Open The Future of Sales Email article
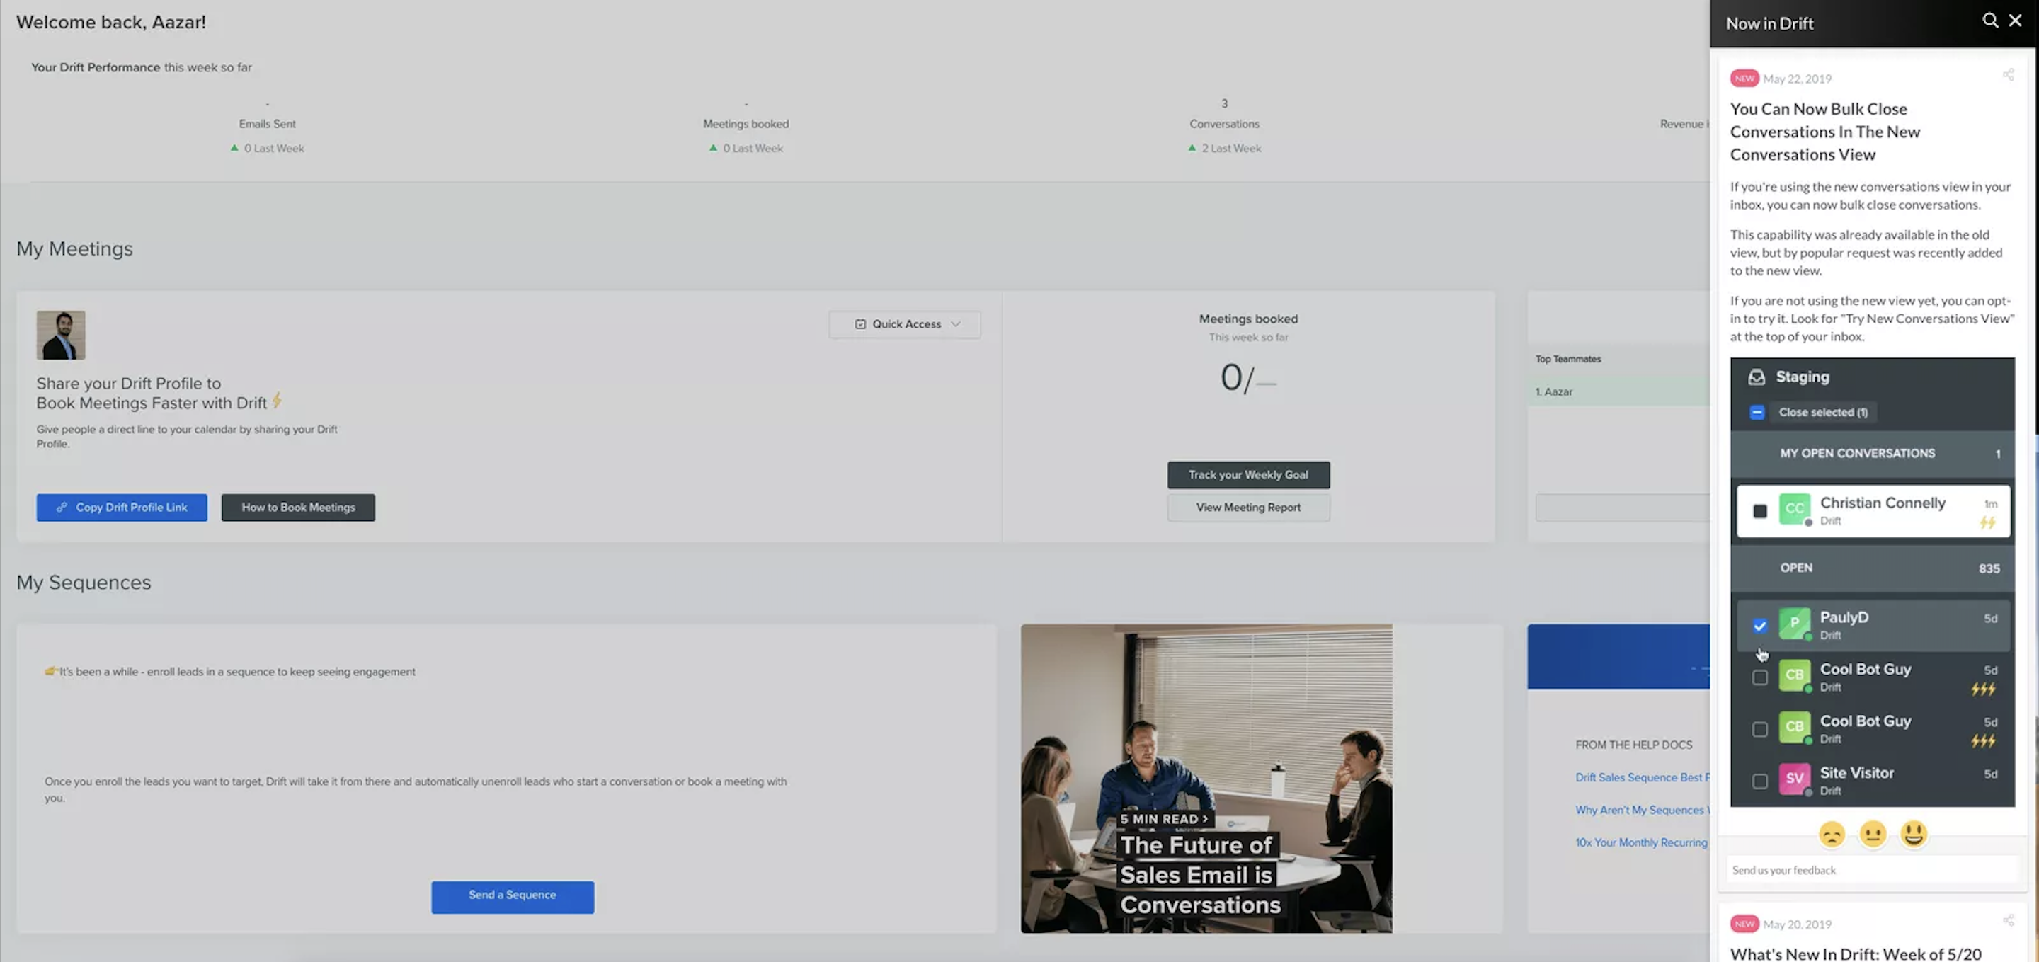The image size is (2039, 962). pyautogui.click(x=1199, y=875)
